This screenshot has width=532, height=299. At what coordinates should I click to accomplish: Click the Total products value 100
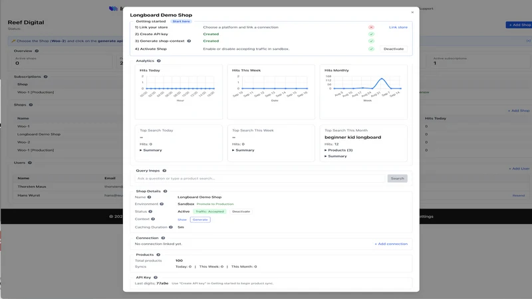point(179,260)
